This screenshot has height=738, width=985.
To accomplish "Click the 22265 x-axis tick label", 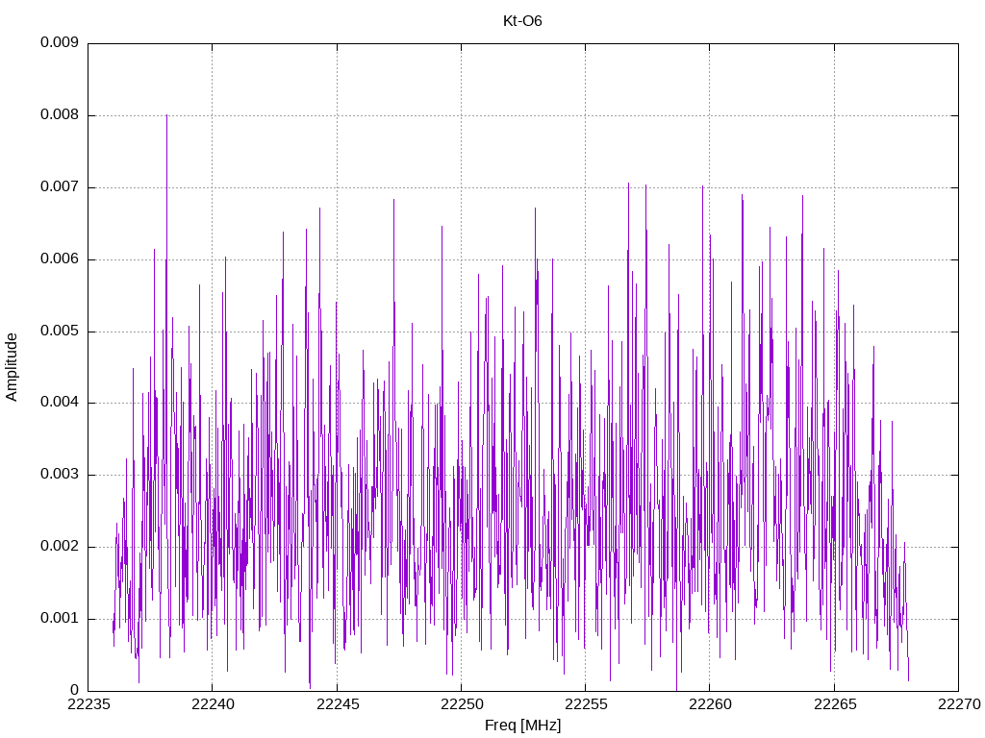I will click(x=834, y=704).
